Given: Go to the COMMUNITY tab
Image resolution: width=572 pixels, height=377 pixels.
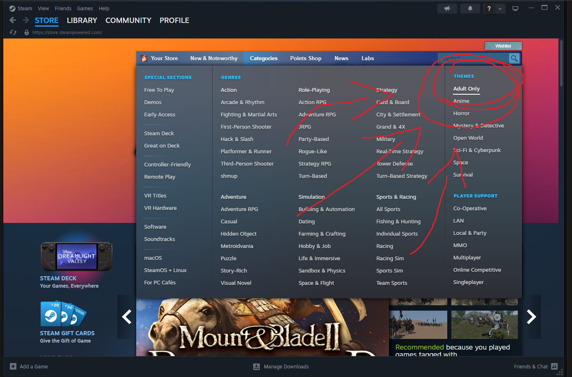Looking at the screenshot, I should point(128,20).
